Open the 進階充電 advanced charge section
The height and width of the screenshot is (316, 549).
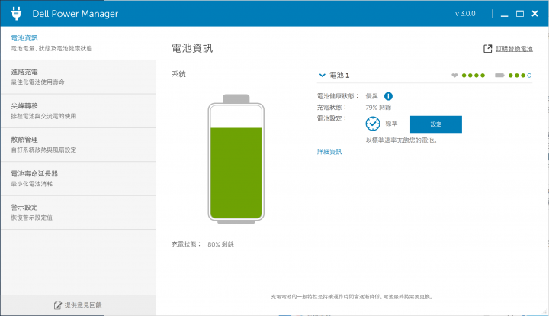(78, 77)
